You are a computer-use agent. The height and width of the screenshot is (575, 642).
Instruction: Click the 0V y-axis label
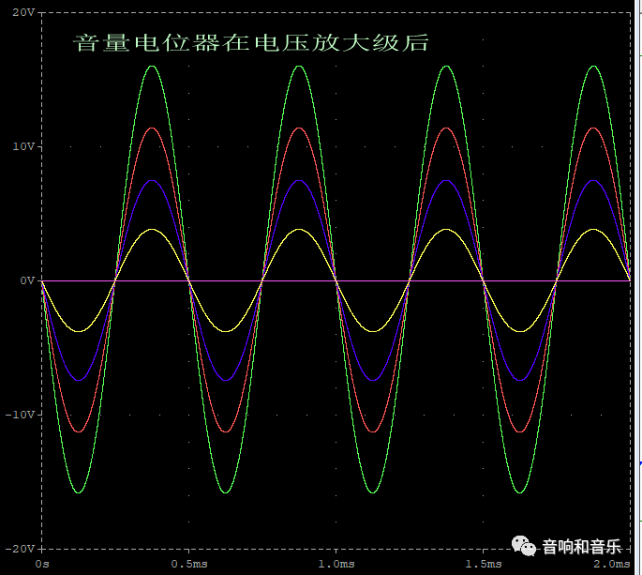click(x=28, y=280)
